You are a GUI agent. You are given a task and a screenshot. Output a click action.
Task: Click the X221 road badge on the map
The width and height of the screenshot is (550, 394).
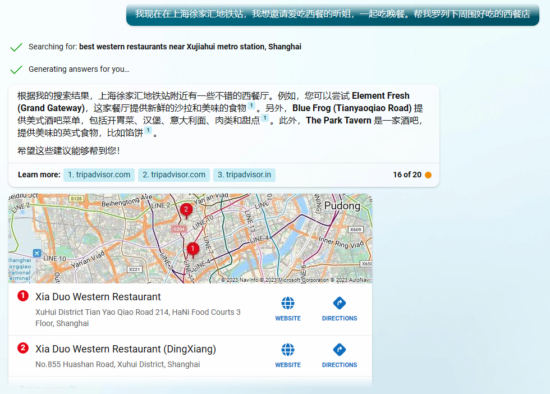coord(134,269)
